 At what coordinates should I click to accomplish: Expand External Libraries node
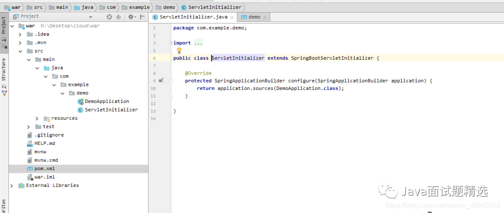tap(12, 186)
